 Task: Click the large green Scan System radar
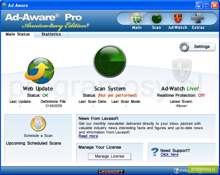pos(110,61)
